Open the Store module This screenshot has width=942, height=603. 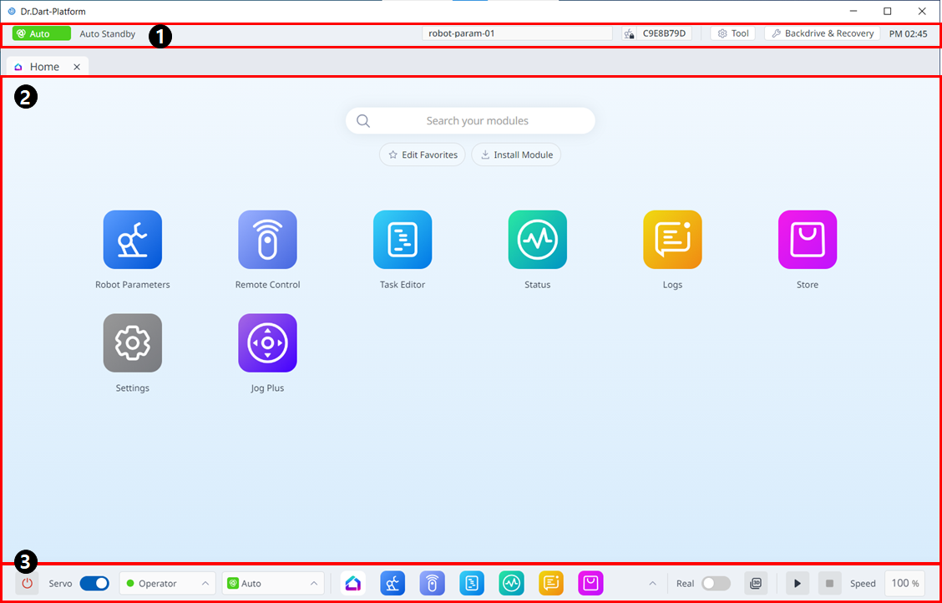point(807,240)
